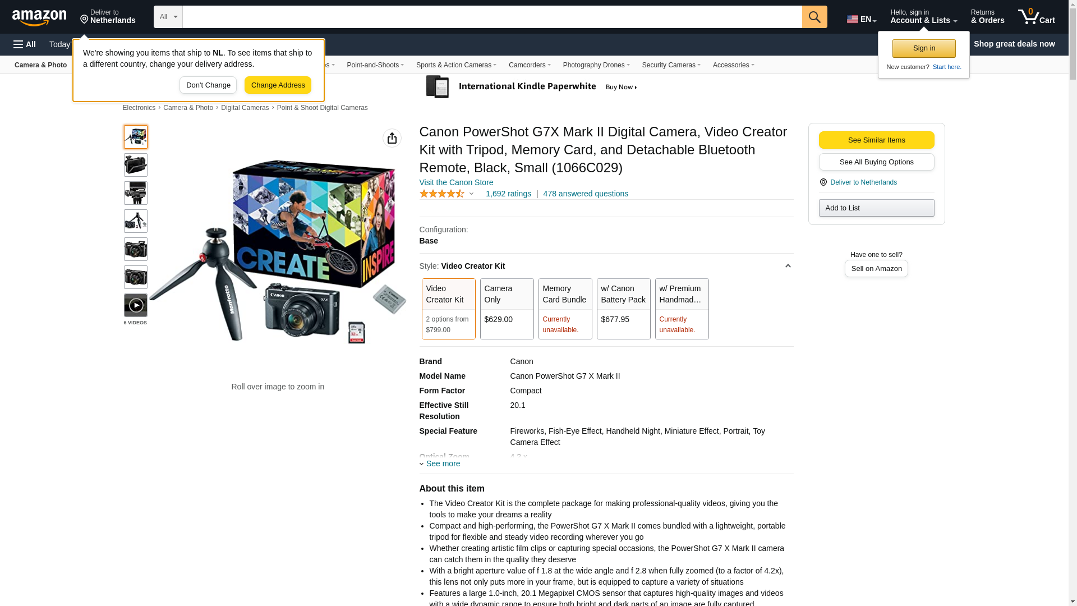Select the Camera Only style option
This screenshot has width=1077, height=606.
click(x=507, y=309)
